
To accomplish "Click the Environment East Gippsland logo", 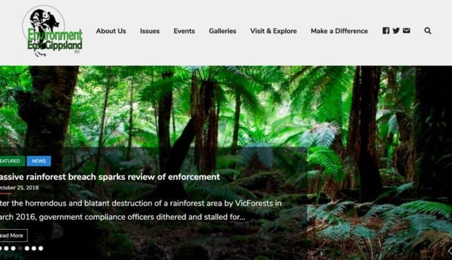I will pos(53,31).
